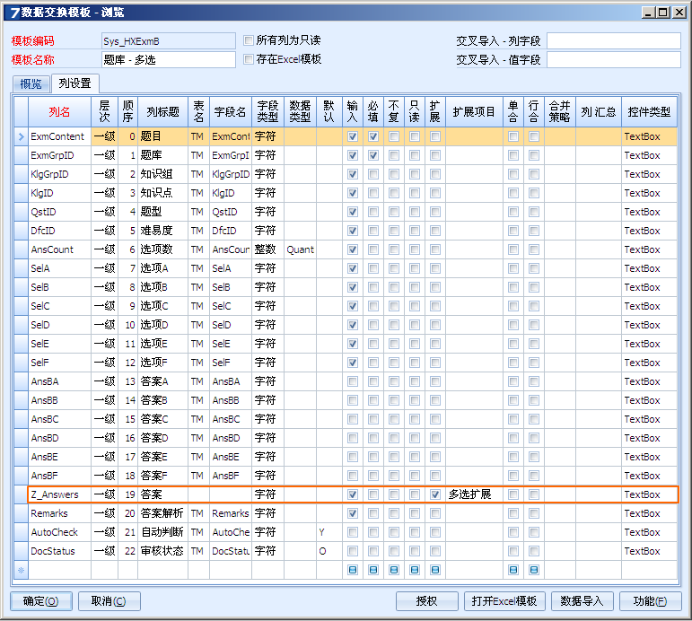Click the footer icon under the 必填 column
The width and height of the screenshot is (692, 621).
[373, 570]
